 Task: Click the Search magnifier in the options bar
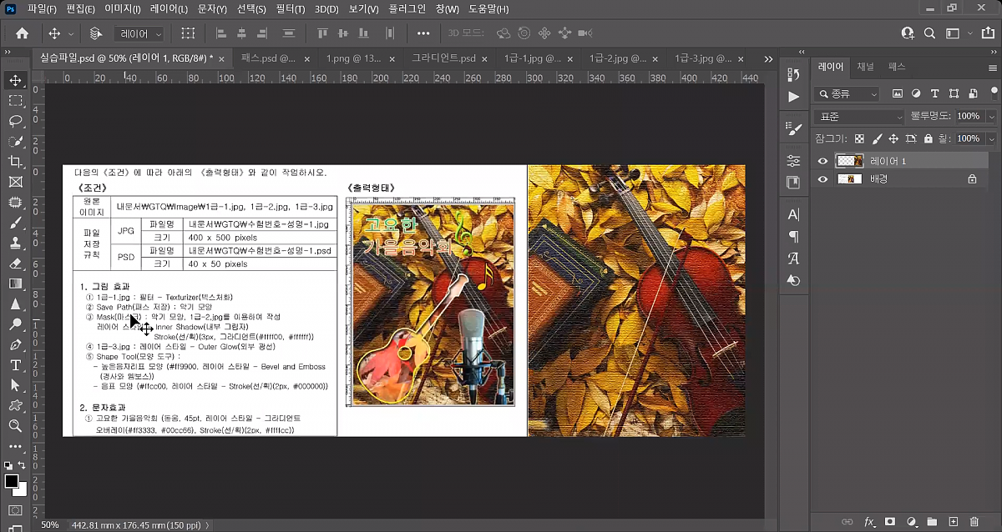click(930, 33)
